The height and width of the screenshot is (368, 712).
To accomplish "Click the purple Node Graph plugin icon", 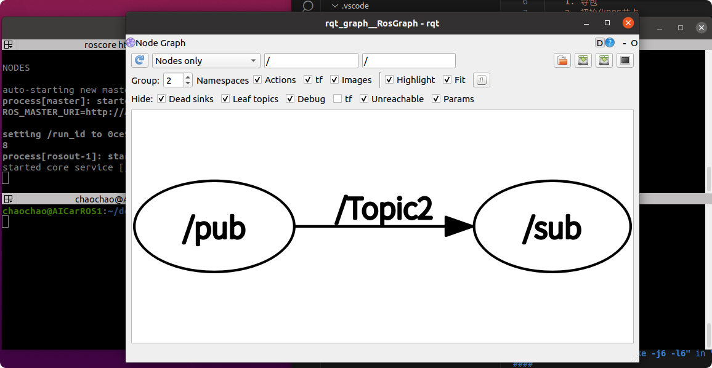I will (x=131, y=42).
